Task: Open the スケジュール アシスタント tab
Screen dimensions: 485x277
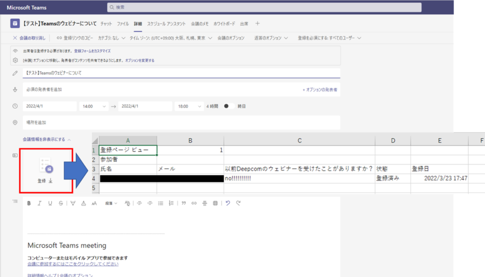Action: 166,23
